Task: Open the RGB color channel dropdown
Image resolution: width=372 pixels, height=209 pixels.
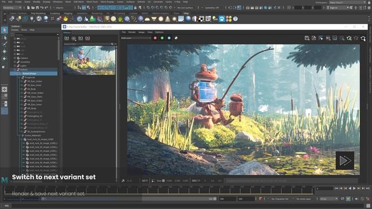Action: (136, 38)
